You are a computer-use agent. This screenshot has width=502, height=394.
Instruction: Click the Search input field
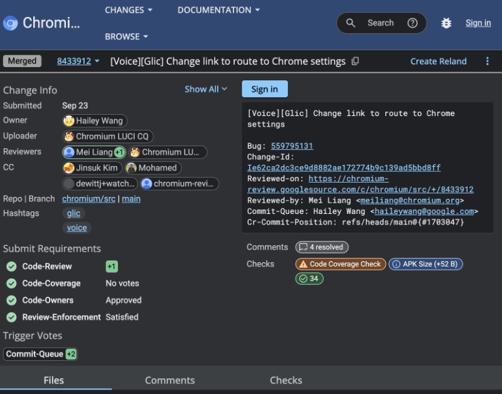tap(380, 23)
